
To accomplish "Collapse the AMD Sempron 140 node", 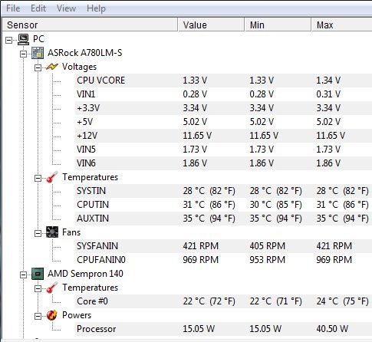I will point(23,275).
